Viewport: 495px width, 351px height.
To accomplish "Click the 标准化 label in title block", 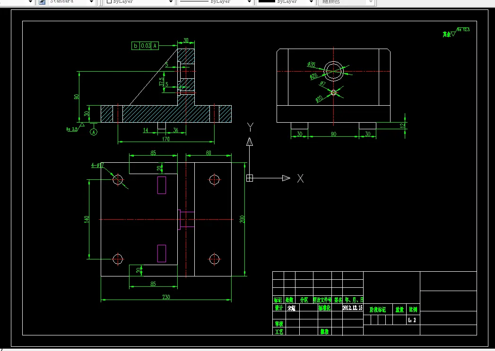I will click(324, 308).
